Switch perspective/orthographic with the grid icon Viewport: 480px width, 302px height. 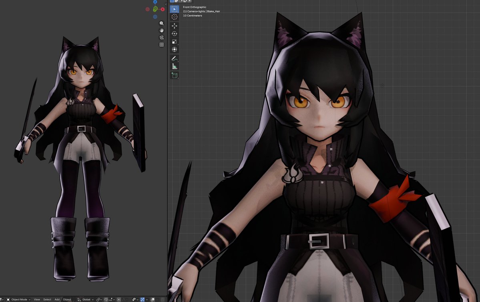point(162,44)
